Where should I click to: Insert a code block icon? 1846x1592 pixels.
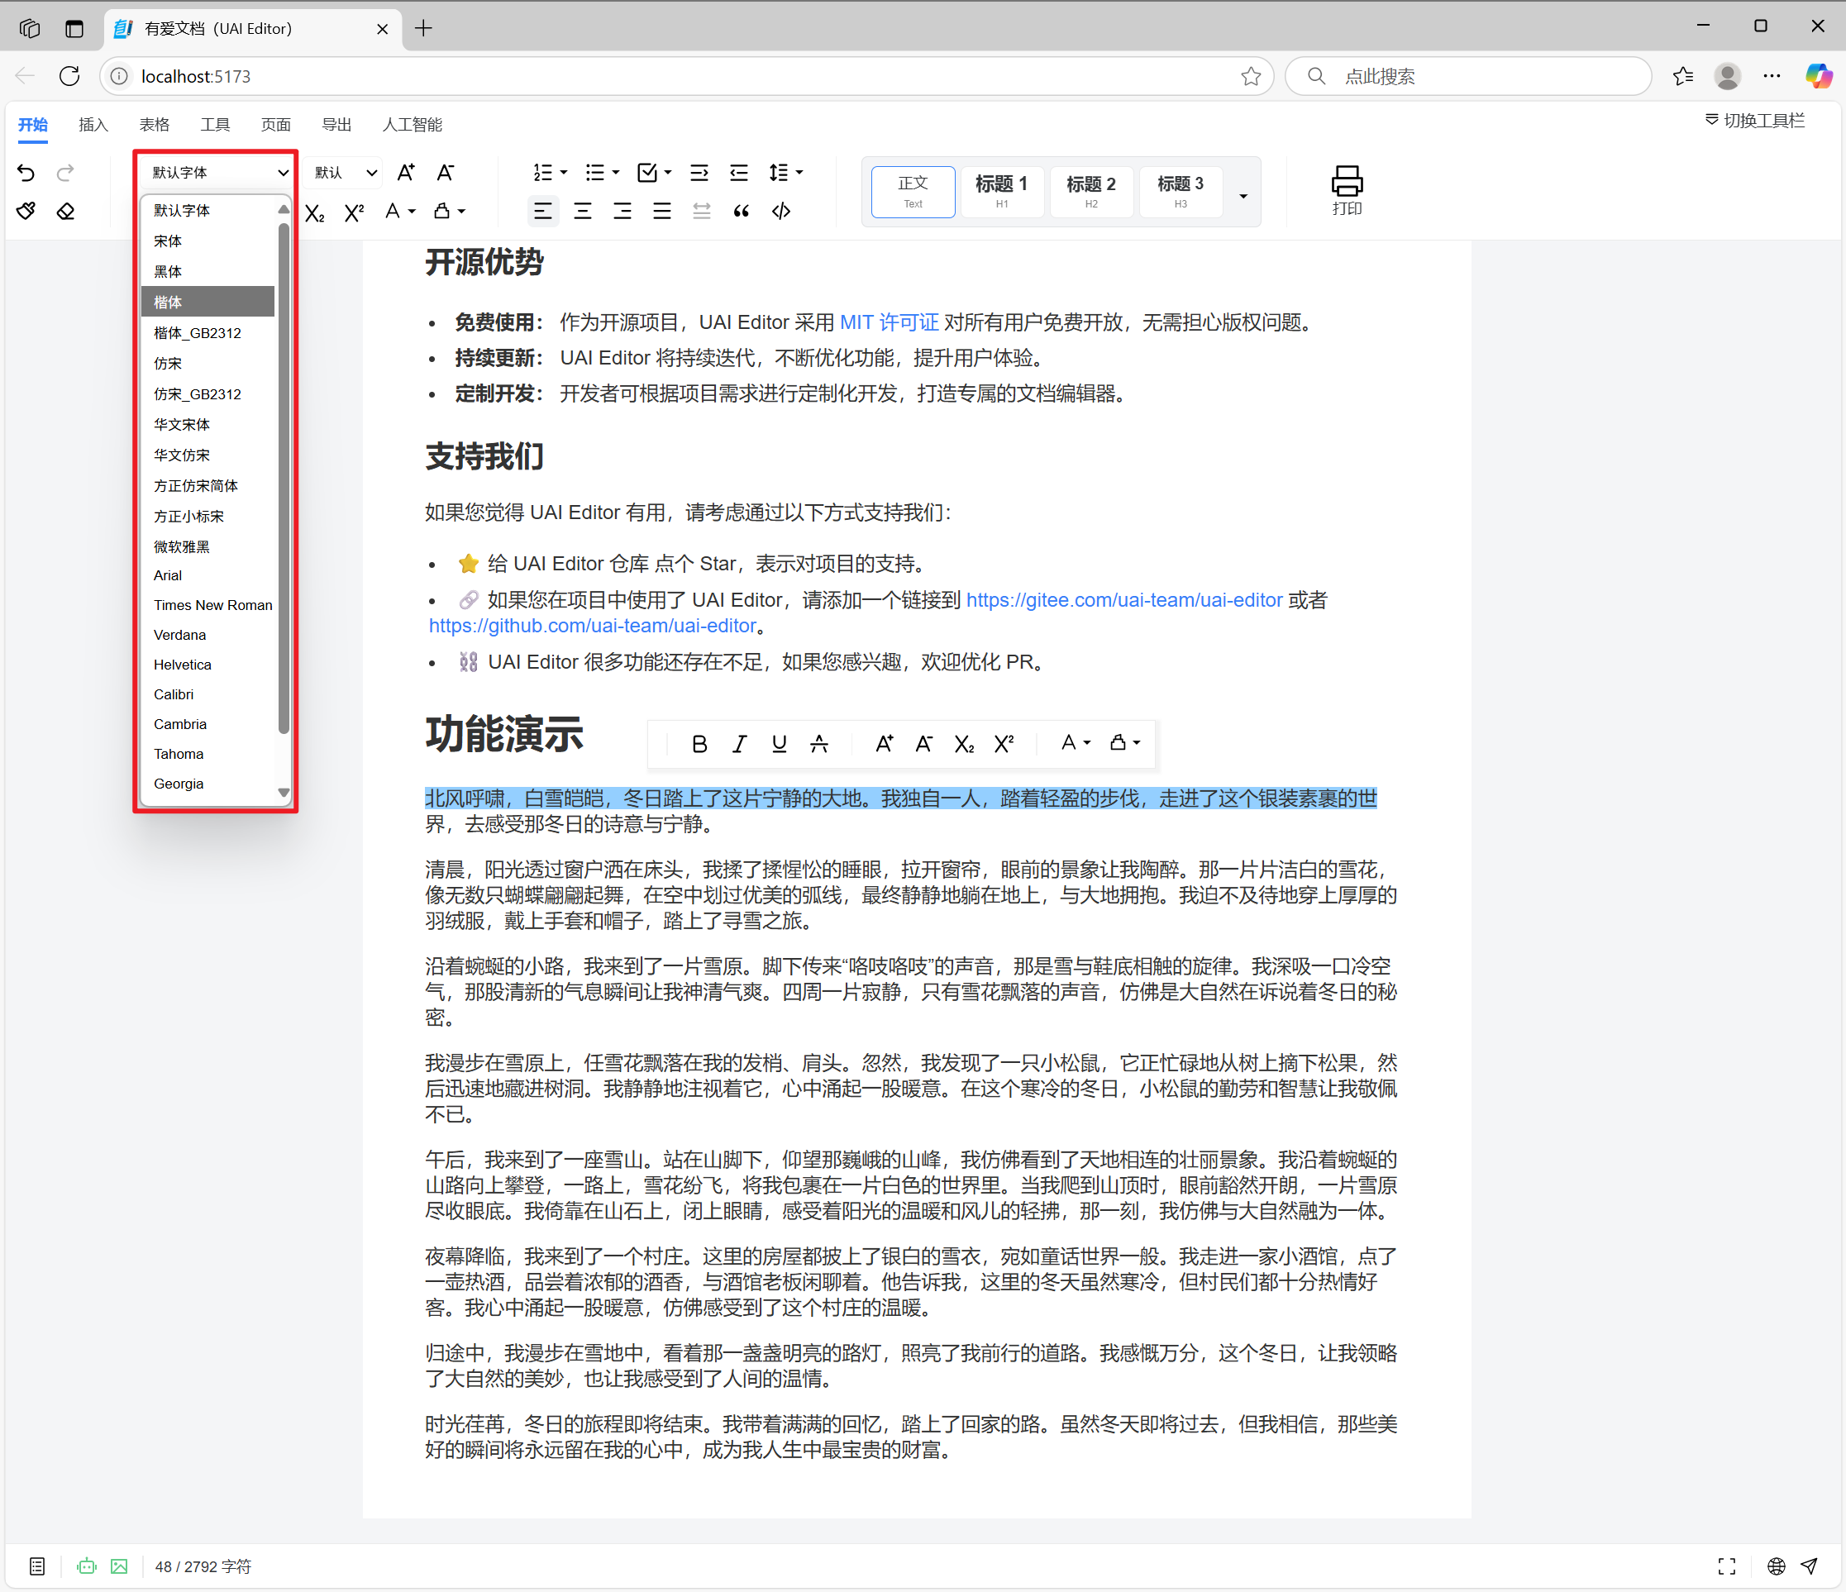781,211
